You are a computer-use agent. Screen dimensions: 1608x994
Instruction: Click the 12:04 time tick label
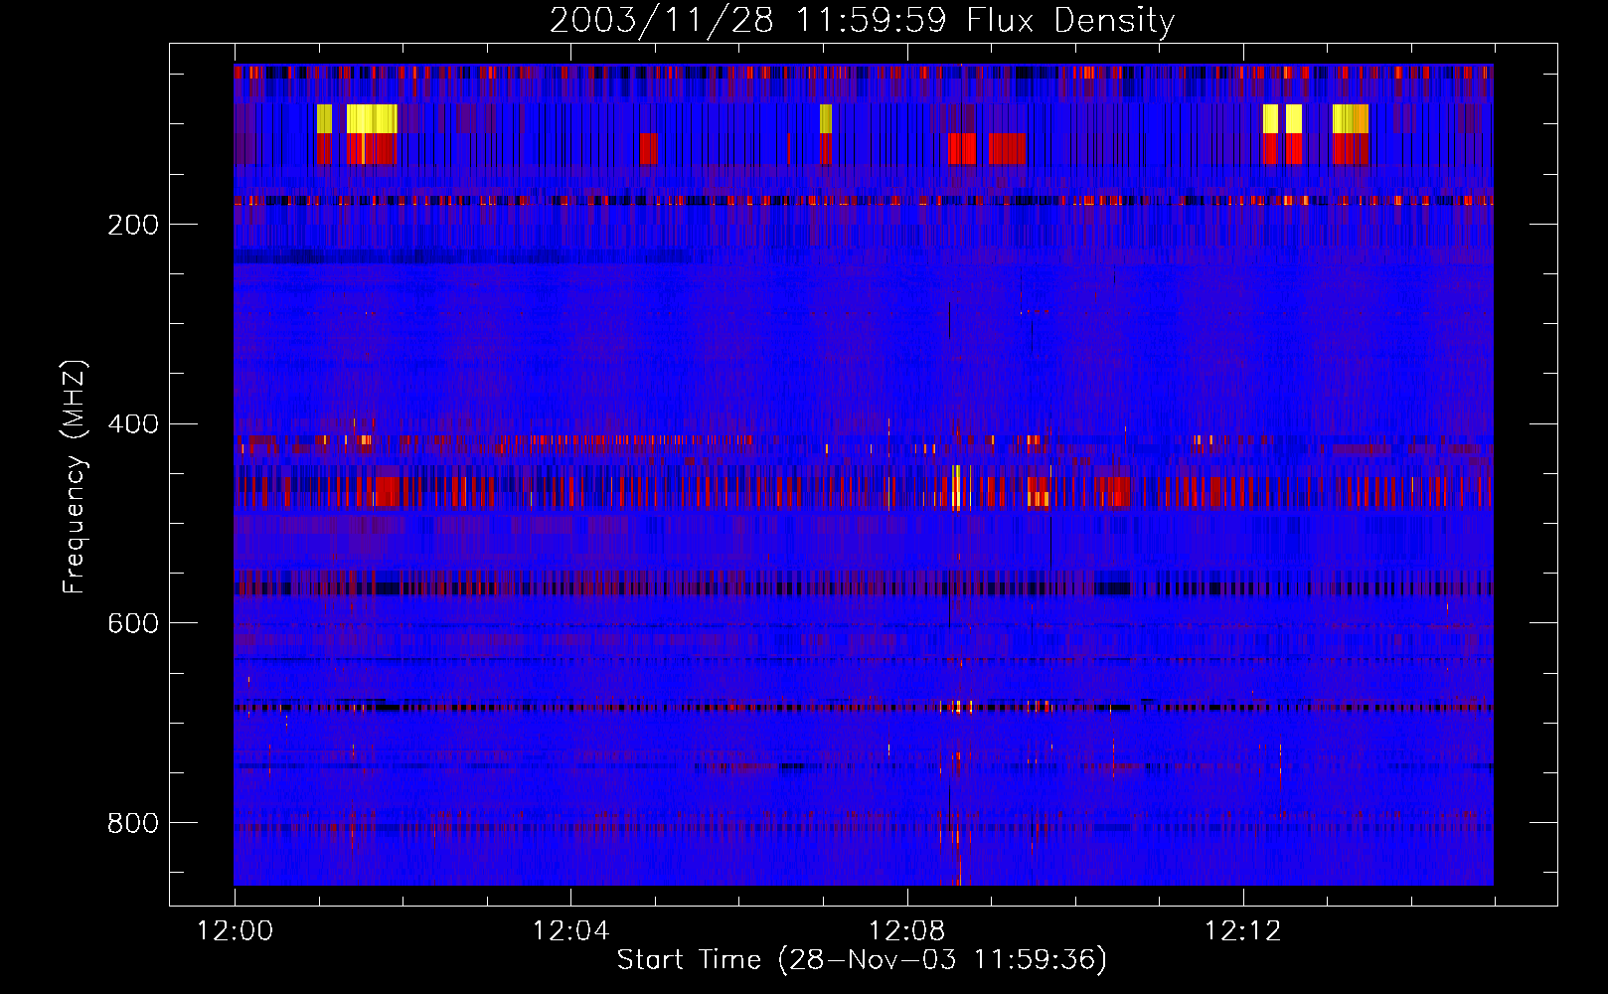(570, 931)
